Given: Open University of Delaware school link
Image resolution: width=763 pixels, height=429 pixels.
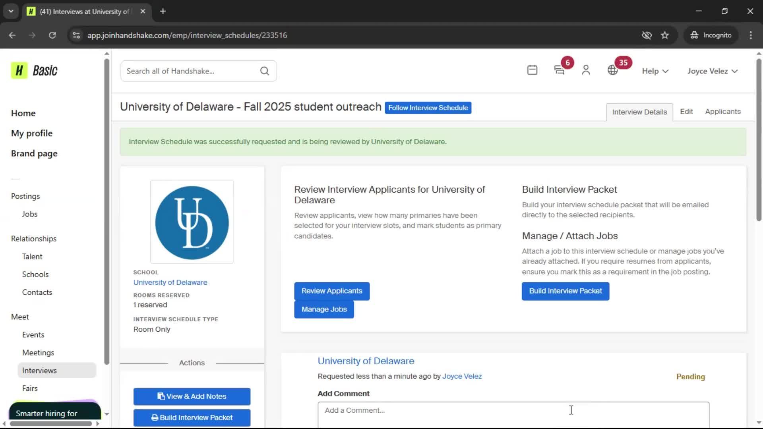Looking at the screenshot, I should [170, 282].
